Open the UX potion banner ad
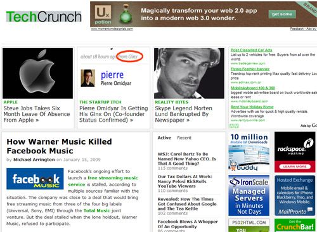317x232 pixels. point(204,14)
